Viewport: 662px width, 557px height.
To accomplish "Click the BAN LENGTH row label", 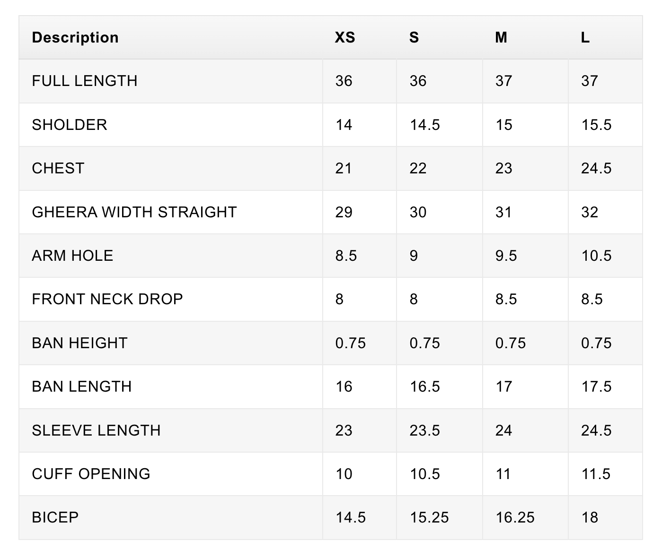I will click(82, 386).
